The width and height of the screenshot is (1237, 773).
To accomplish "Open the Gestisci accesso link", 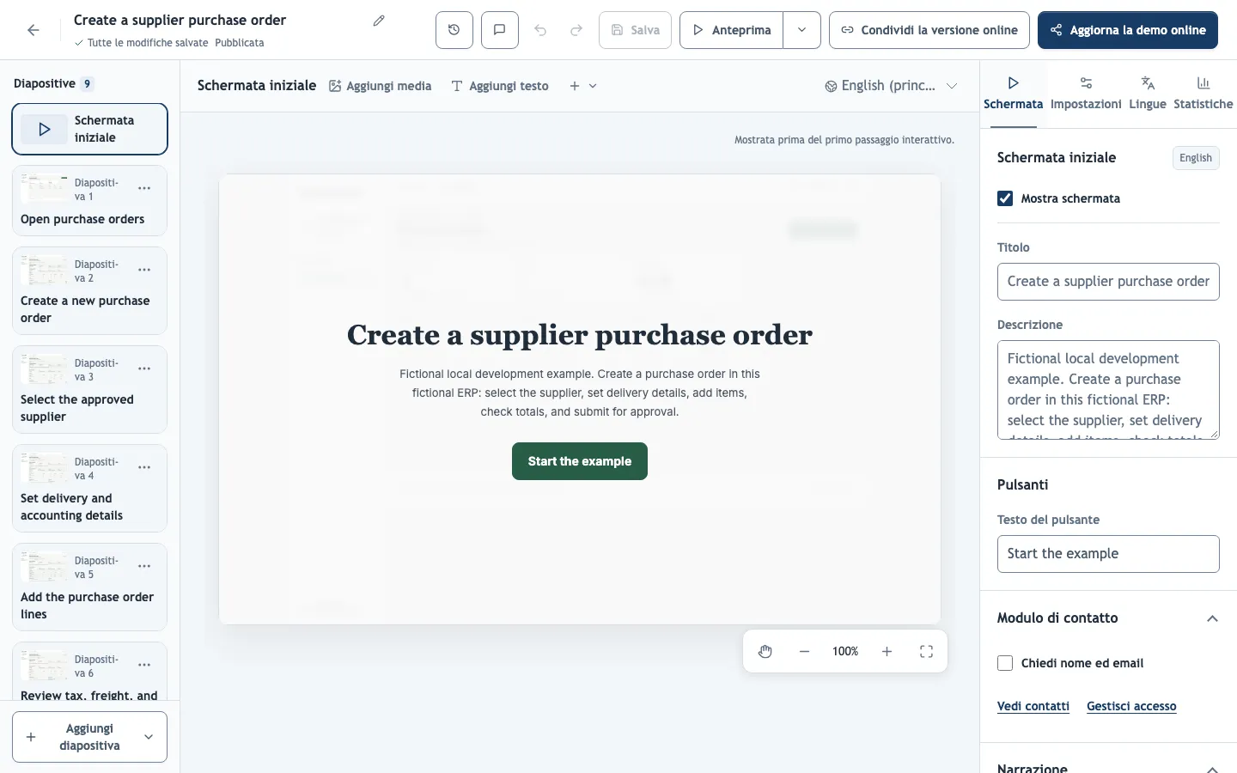I will pos(1131,706).
